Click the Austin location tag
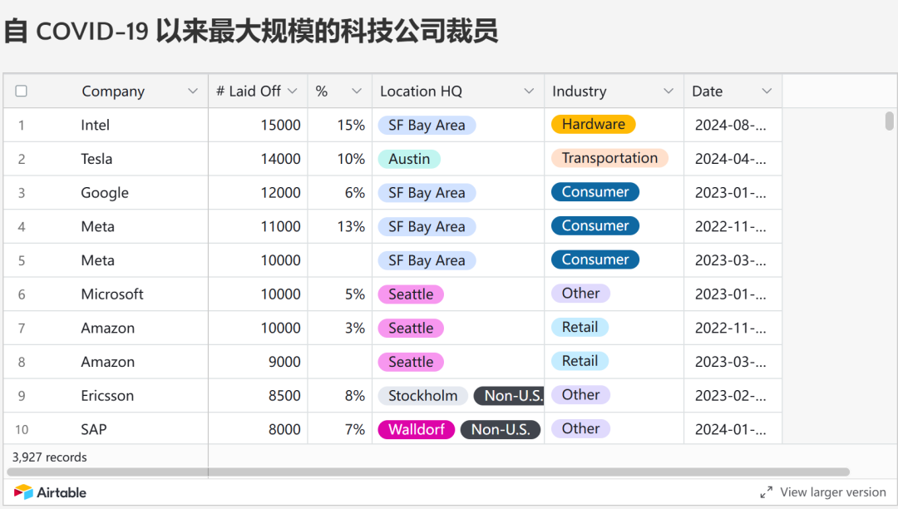 coord(409,159)
